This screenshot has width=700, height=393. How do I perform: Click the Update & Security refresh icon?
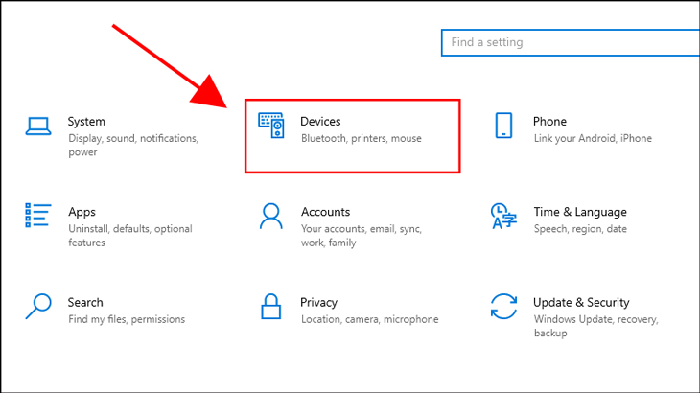pyautogui.click(x=503, y=306)
